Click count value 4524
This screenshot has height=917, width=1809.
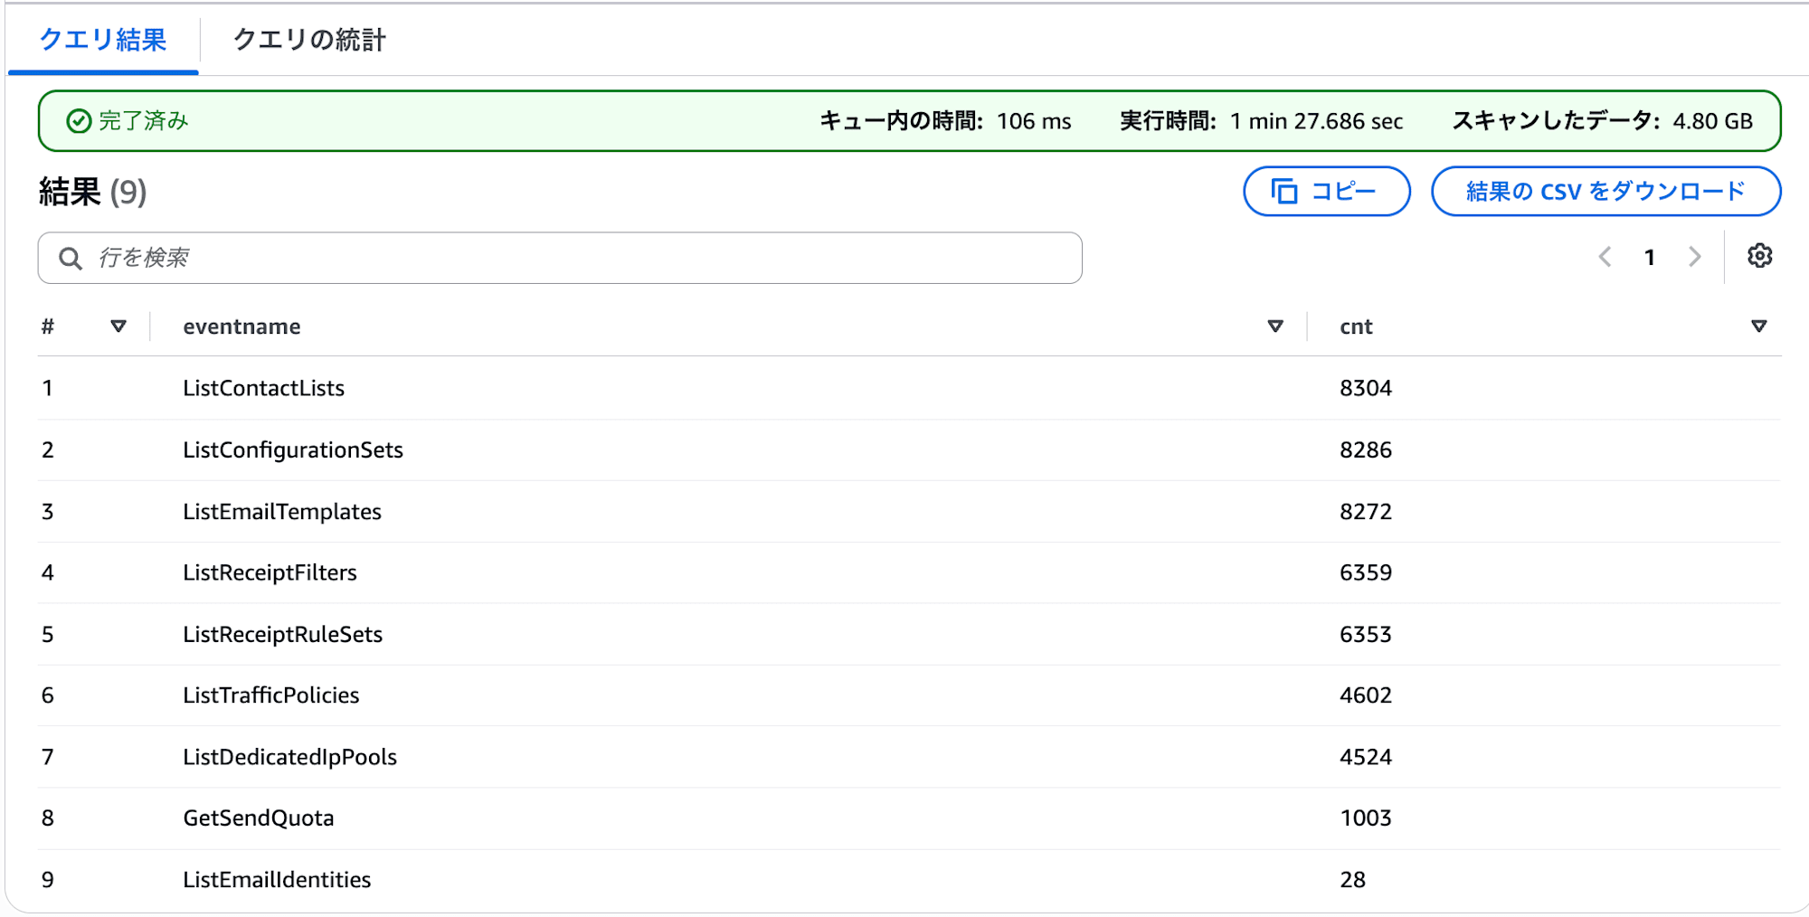coord(1366,757)
